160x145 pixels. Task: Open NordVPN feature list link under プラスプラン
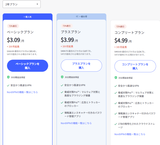[76, 123]
